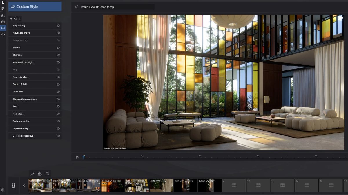
Task: Select the Sharpen effect row
Action: click(x=35, y=55)
